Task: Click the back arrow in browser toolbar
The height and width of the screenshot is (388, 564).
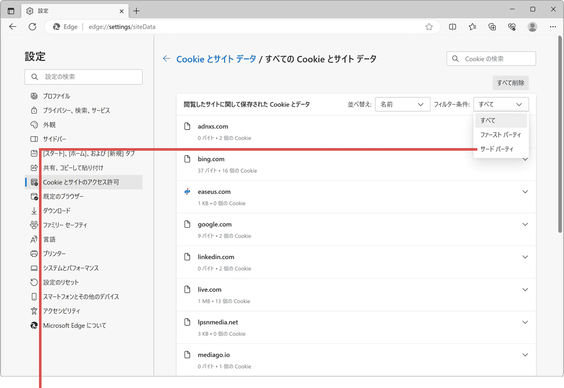Action: 13,27
